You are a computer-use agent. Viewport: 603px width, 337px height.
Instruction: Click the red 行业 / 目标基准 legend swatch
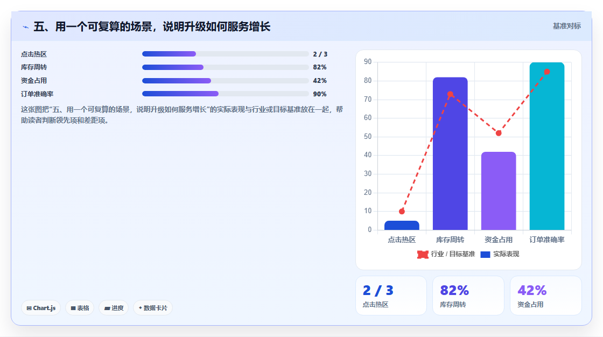[423, 254]
